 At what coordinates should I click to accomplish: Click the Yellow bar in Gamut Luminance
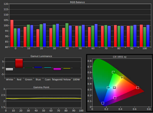67,68
